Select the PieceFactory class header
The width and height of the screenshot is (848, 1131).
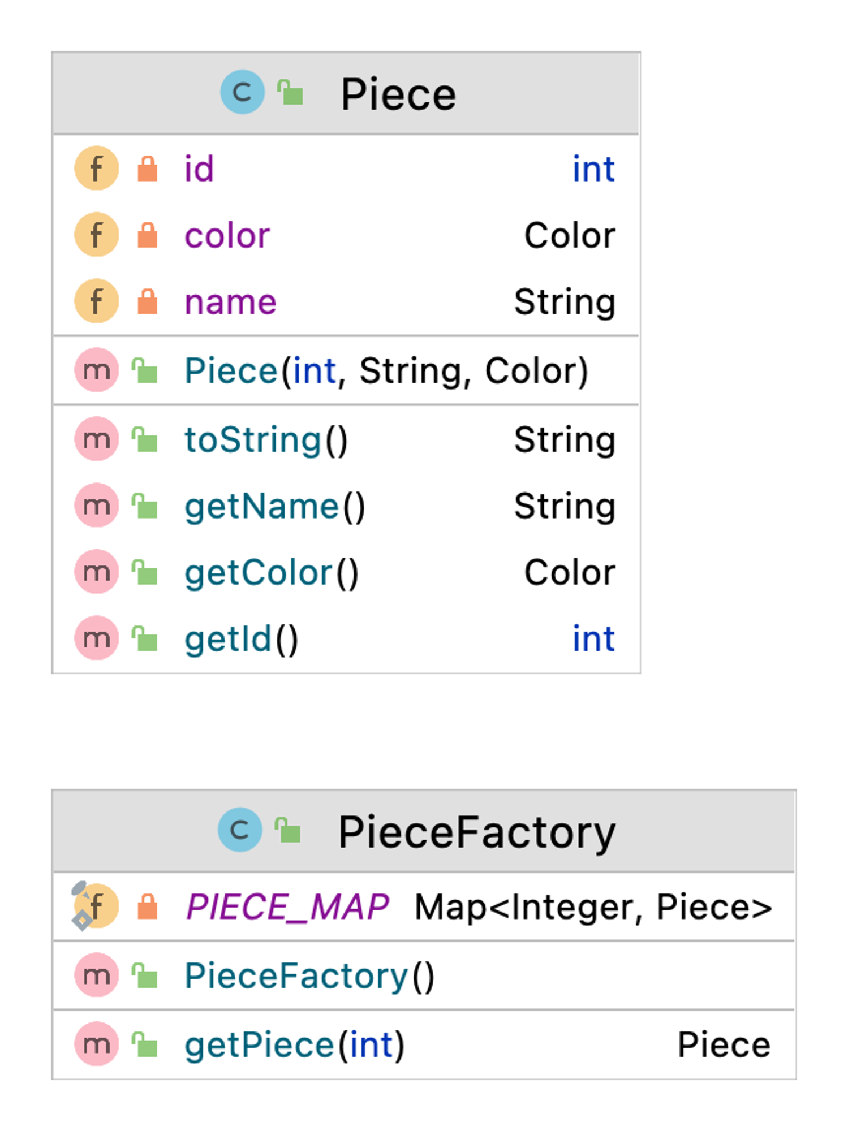[x=476, y=832]
